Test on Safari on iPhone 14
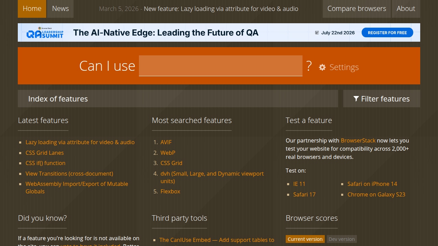Screen dimensions: 438x246 372,184
